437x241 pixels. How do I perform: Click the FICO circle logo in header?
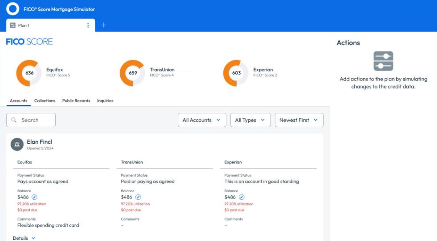pyautogui.click(x=13, y=9)
